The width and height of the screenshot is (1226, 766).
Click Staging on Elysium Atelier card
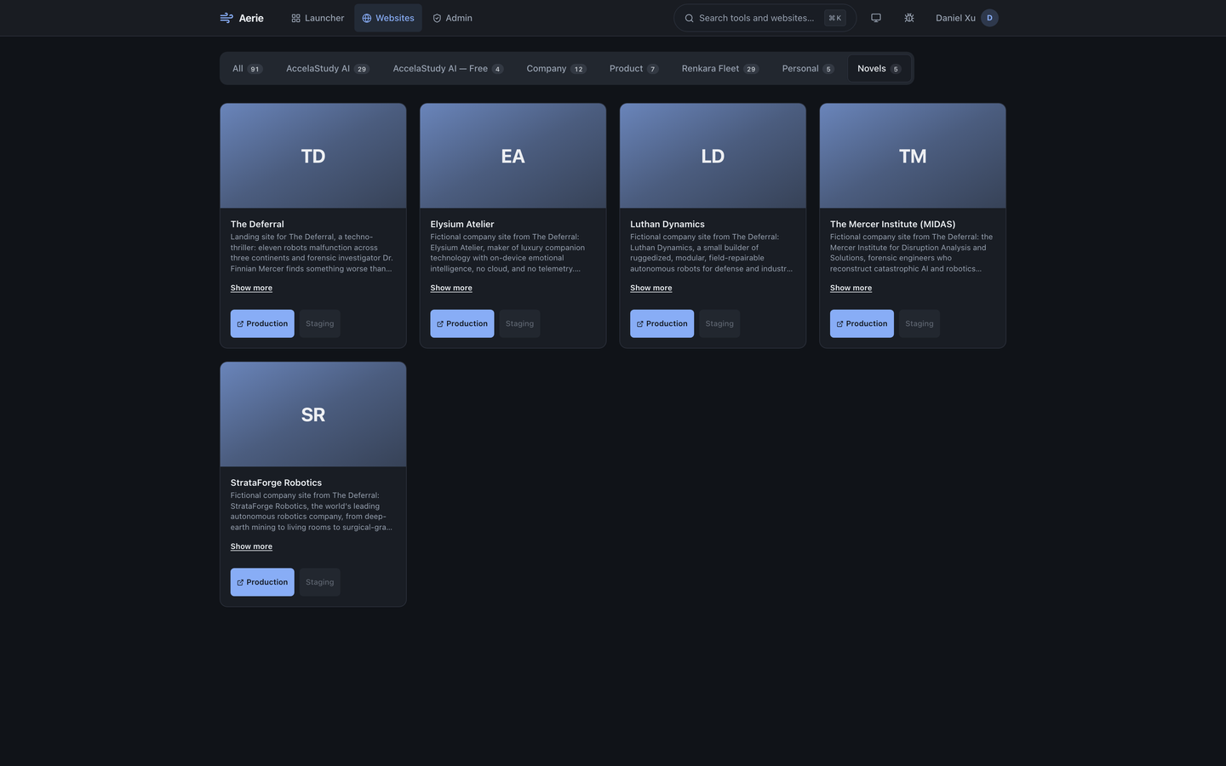pos(519,323)
